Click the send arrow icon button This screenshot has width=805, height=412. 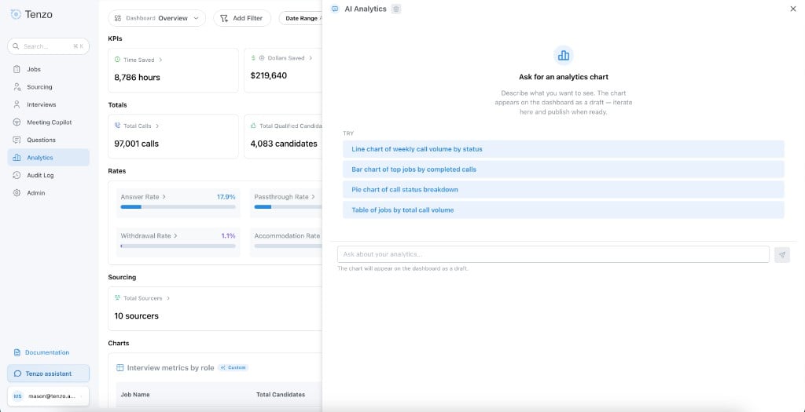[782, 255]
